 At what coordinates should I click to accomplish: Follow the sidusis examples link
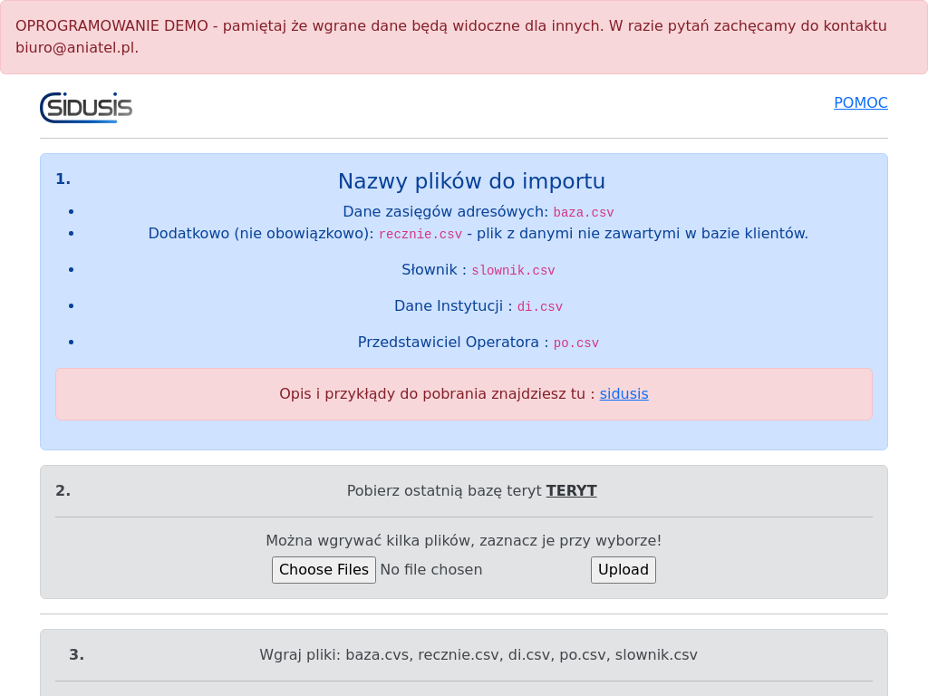pyautogui.click(x=623, y=394)
